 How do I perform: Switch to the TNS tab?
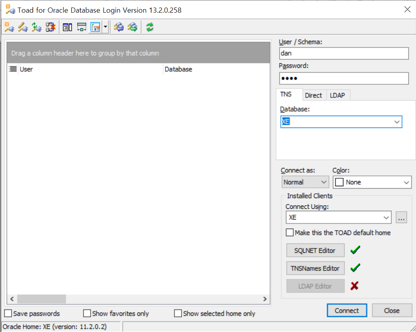click(289, 94)
